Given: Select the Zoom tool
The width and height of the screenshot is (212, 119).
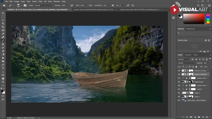Looking at the screenshot, I should click(3, 82).
